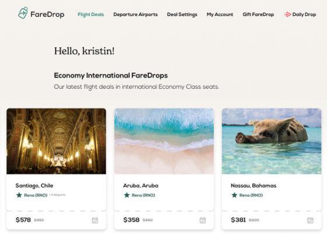Open Deal Settings in navigation
Screen dimensions: 327x234
pos(182,15)
